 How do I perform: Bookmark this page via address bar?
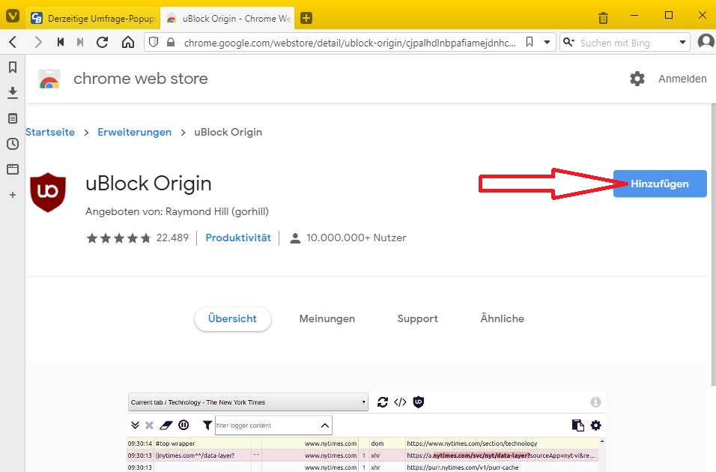pyautogui.click(x=530, y=43)
